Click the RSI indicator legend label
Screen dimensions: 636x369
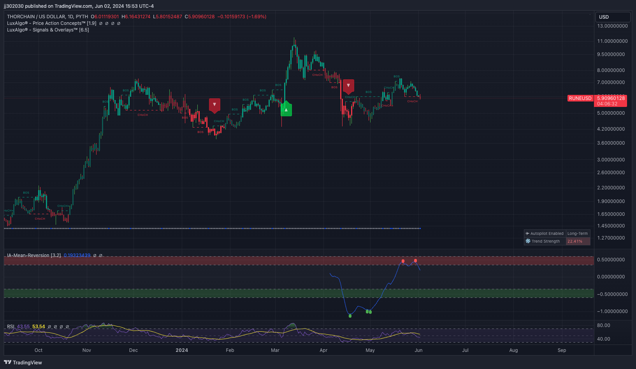click(x=11, y=327)
